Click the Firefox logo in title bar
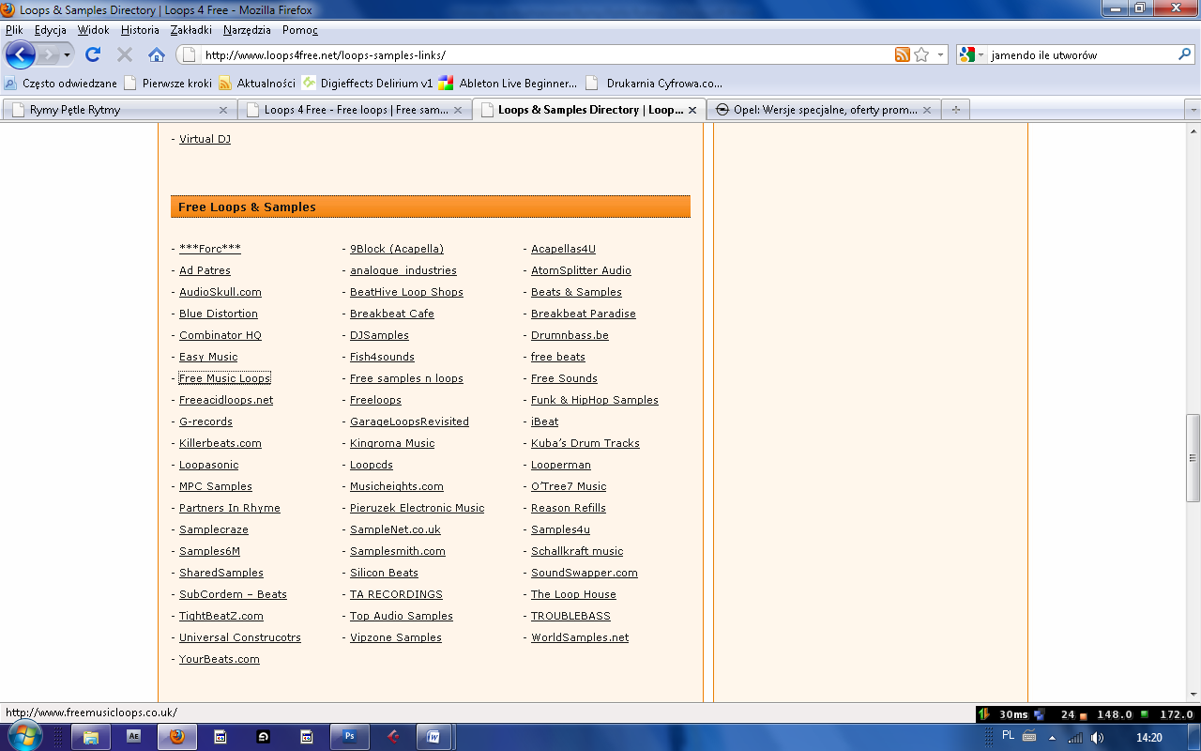 point(8,9)
